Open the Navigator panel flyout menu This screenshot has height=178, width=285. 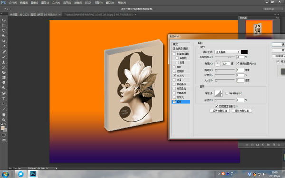pos(277,18)
